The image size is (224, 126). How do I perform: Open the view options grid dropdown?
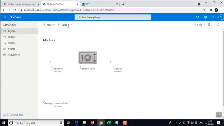210,24
